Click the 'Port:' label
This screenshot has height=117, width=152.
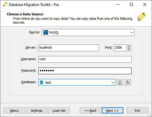109,47
